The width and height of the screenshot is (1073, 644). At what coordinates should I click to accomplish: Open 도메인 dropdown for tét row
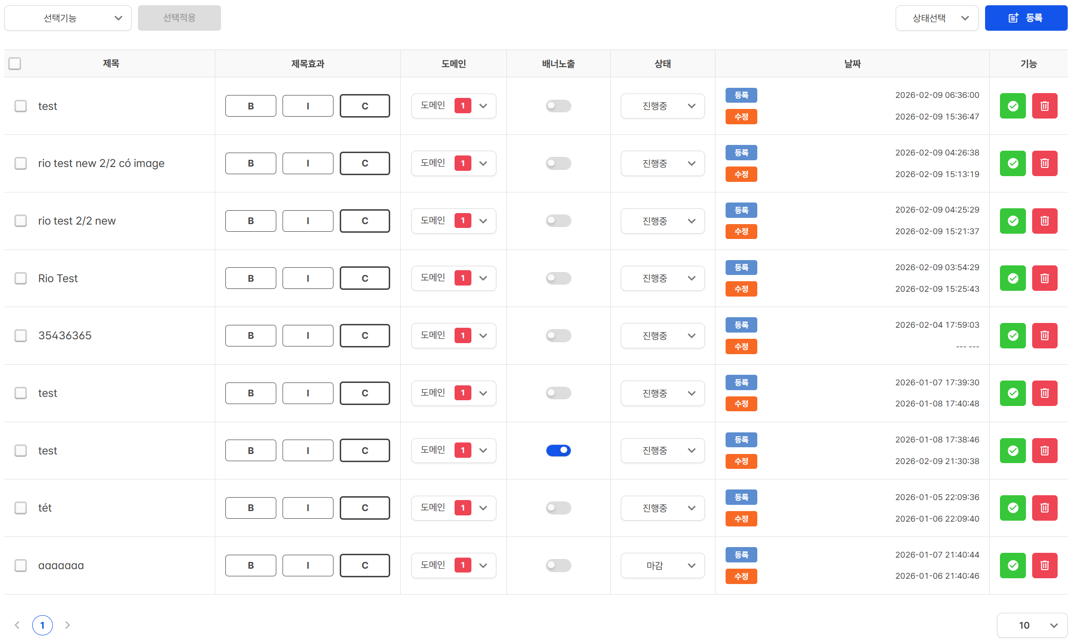453,508
